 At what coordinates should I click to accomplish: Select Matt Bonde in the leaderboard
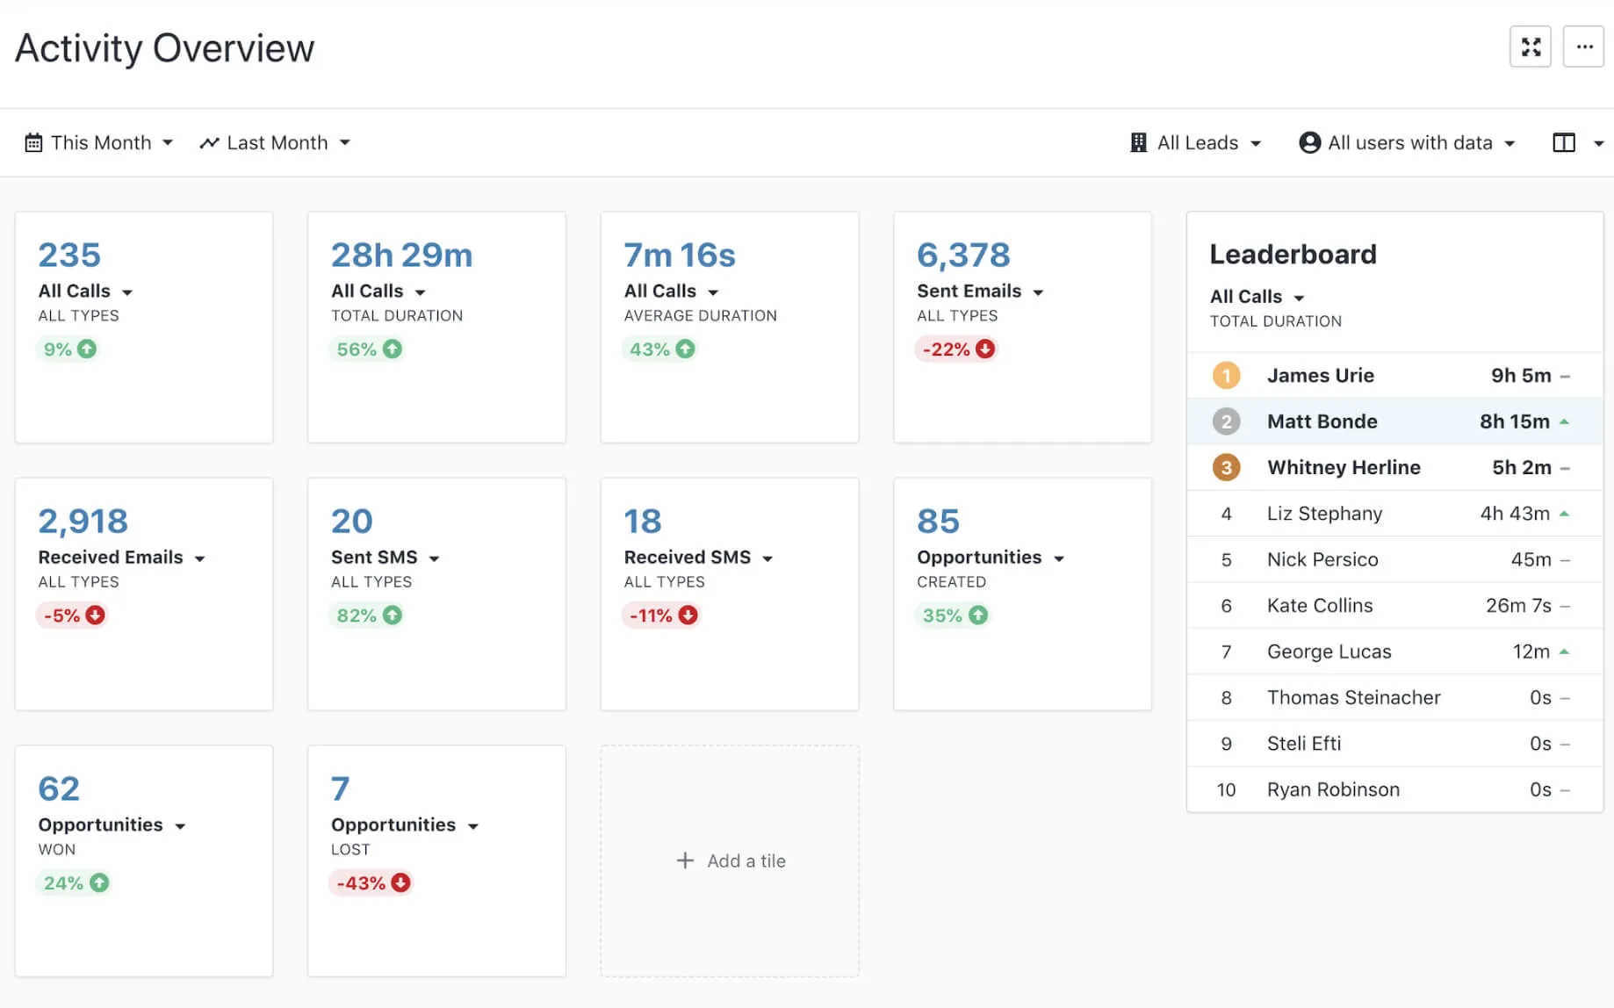click(1322, 421)
